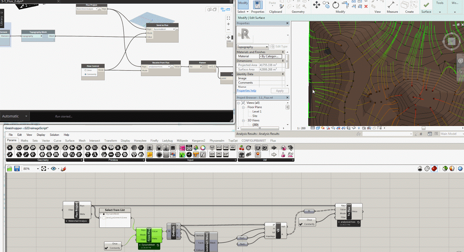Viewport: 464px width, 252px height.
Task: Open the Site floor plan view
Action: point(255,116)
